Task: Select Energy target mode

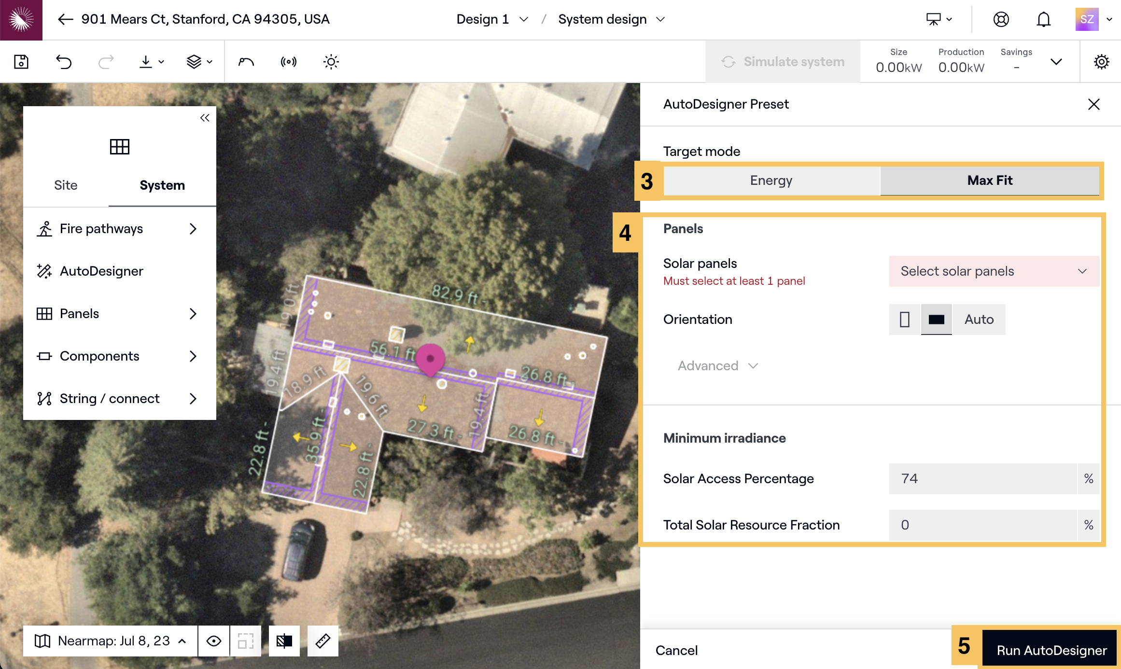Action: point(771,181)
